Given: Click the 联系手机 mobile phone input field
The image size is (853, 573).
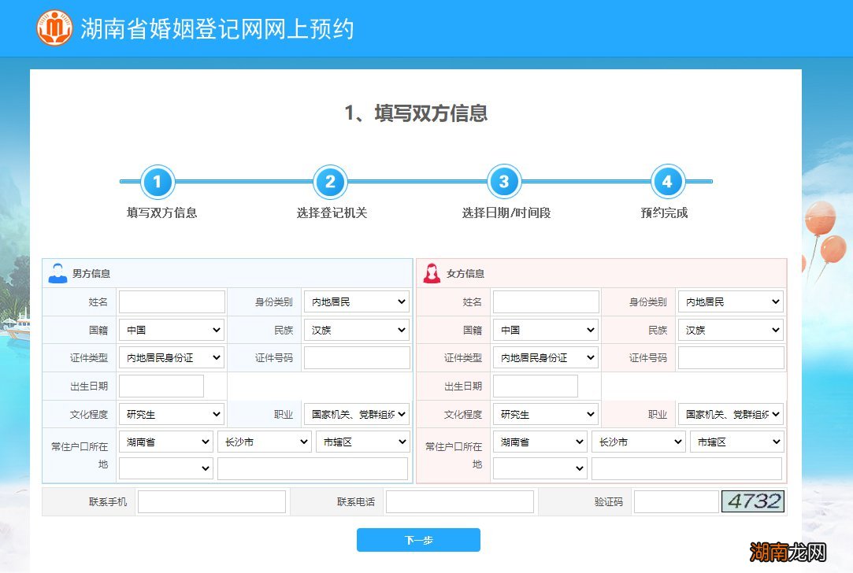Looking at the screenshot, I should [x=211, y=501].
